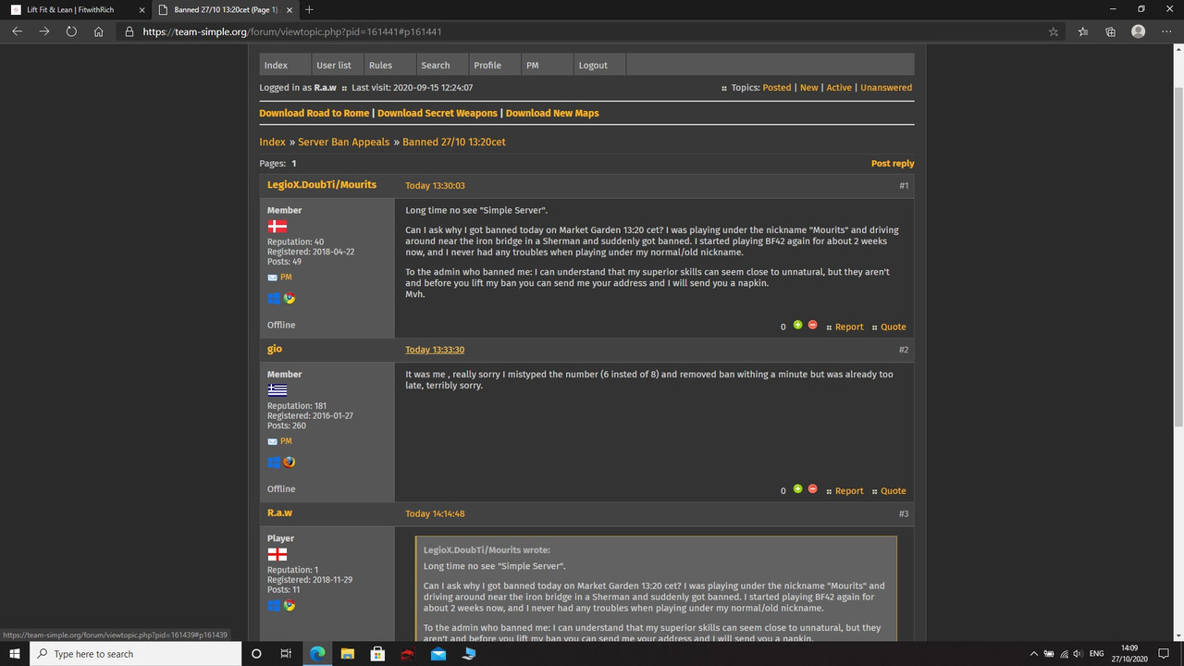The image size is (1184, 666).
Task: Open the PM menu item in navbar
Action: (x=532, y=65)
